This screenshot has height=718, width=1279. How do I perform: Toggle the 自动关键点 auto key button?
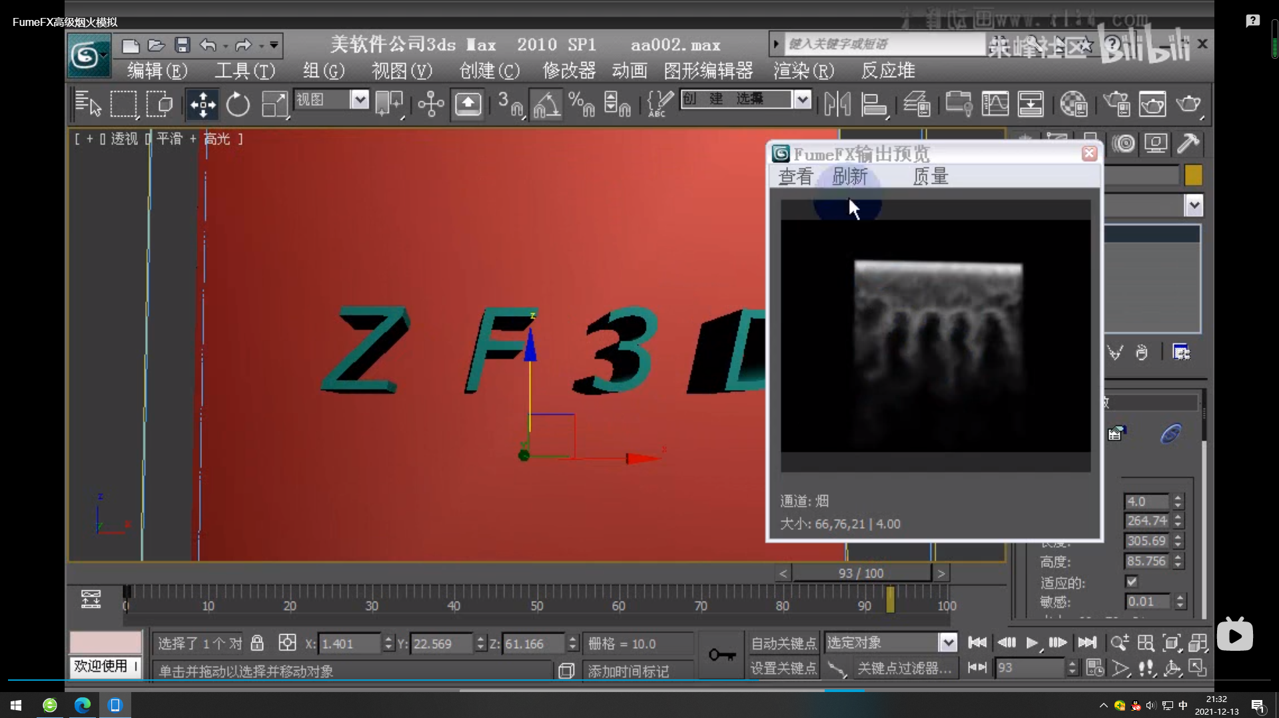click(x=783, y=643)
